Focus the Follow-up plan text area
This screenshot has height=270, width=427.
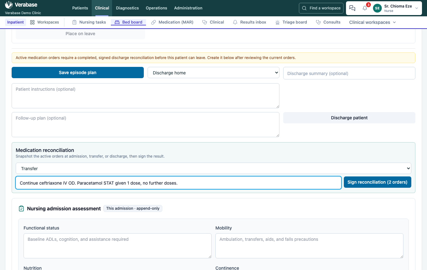145,125
